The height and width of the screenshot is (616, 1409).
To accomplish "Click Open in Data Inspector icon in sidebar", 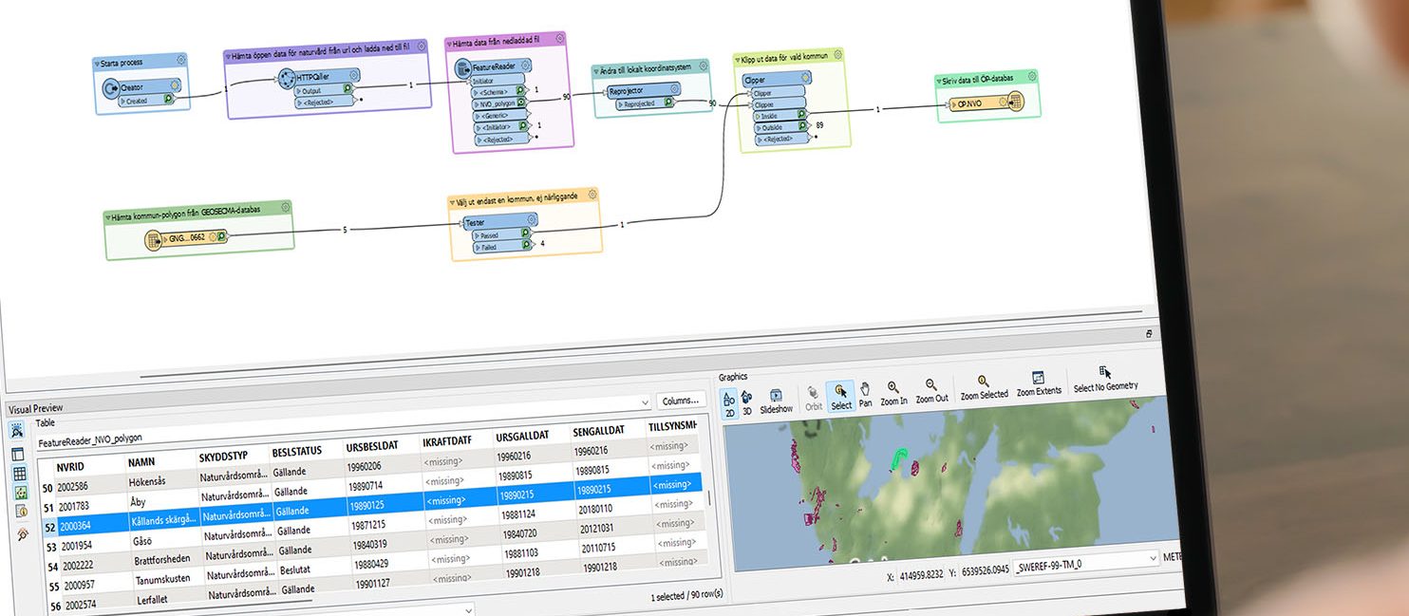I will point(24,533).
